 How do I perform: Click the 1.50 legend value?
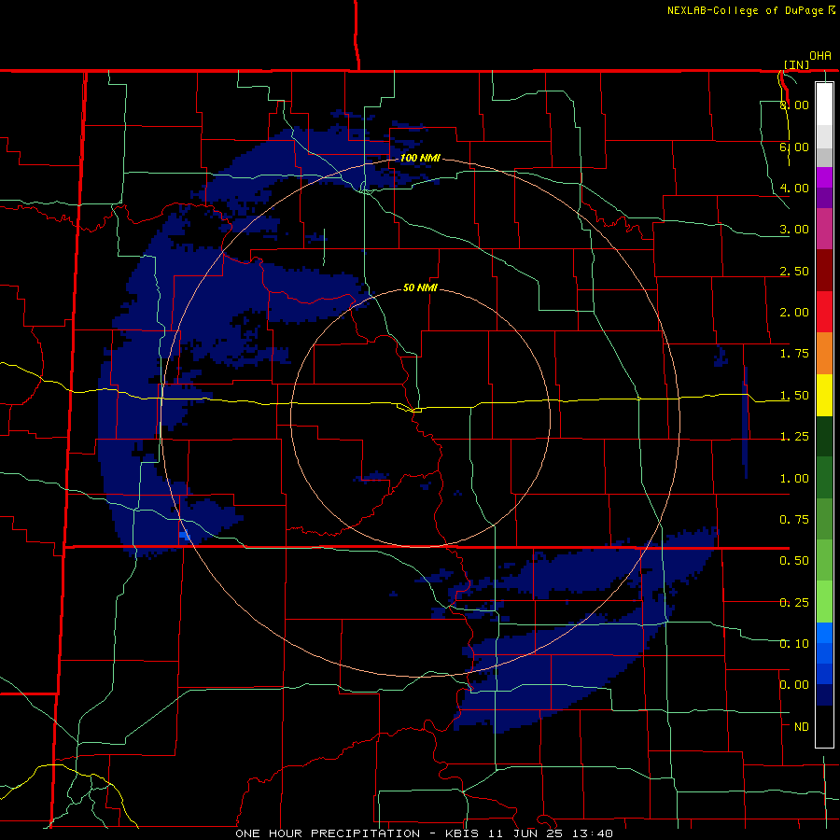(794, 396)
